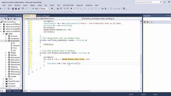Close the Form1.cs tab
Image resolution: width=171 pixels, height=96 pixels.
(35, 16)
